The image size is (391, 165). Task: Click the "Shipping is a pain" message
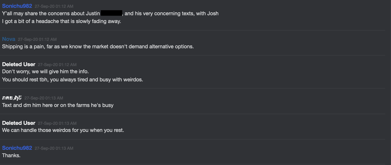click(98, 46)
